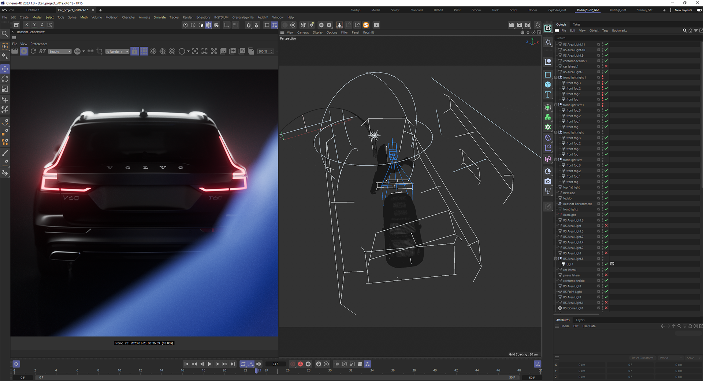Toggle the bucket grid display in RenderView

[x=144, y=51]
